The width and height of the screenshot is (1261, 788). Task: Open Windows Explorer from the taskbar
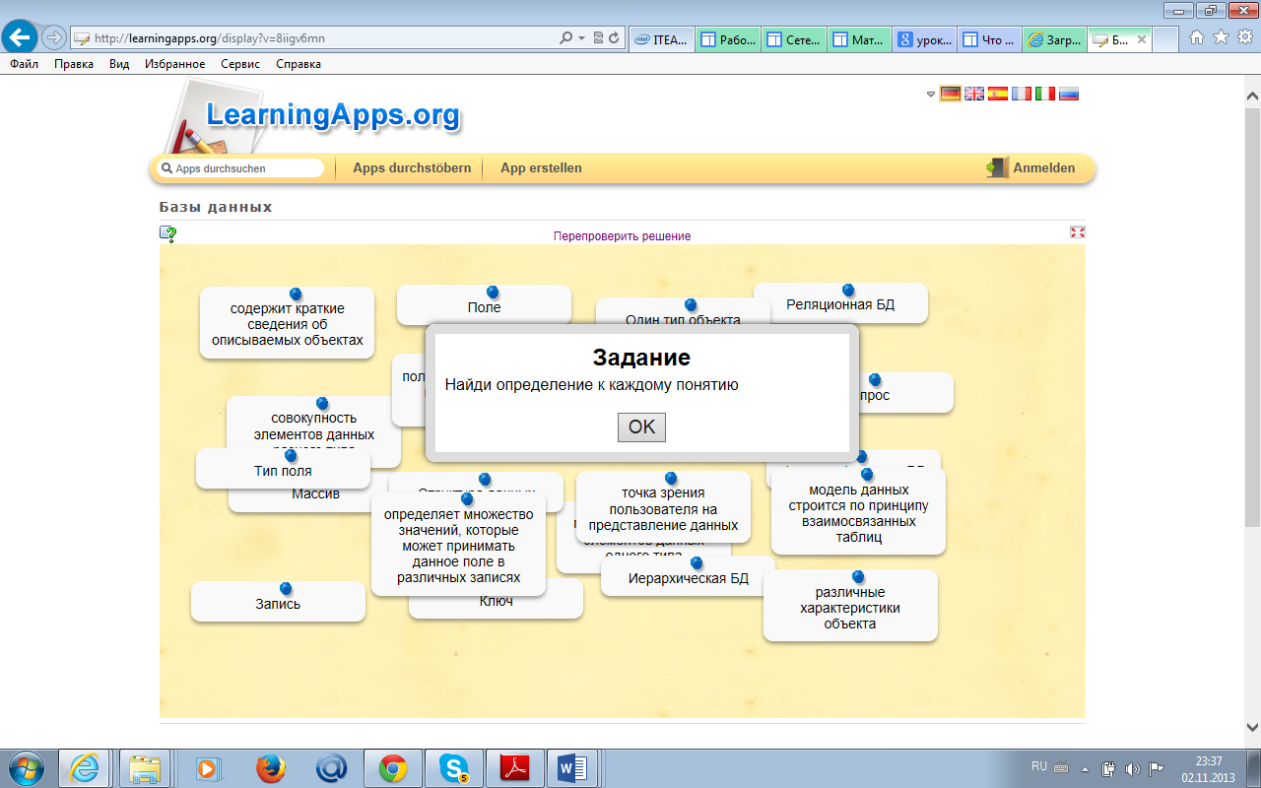pos(145,768)
